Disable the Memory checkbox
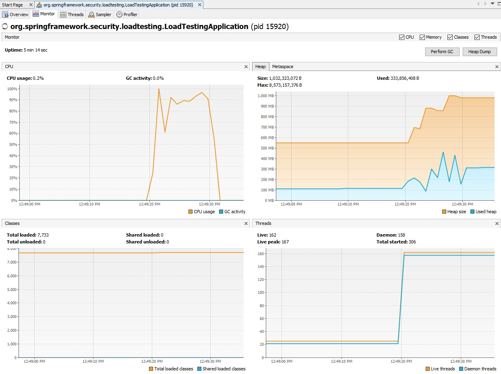Screen dimensions: 501x374 click(x=422, y=37)
